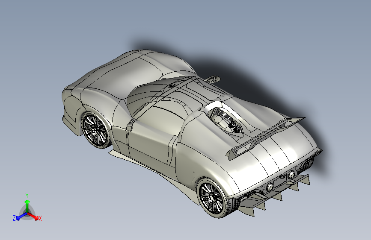Select the rear license plate recess
Viewport: 371px width, 240px height.
pos(280,181)
